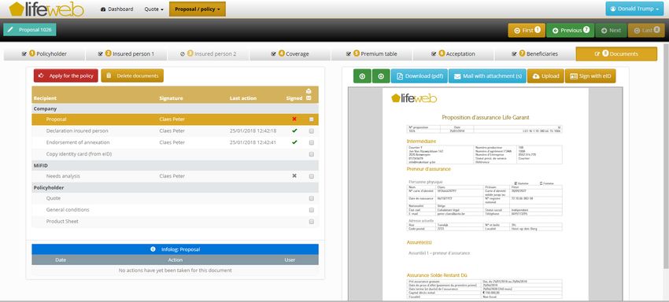Click Sign with eID
Screen dimensions: 669x302
coord(590,76)
